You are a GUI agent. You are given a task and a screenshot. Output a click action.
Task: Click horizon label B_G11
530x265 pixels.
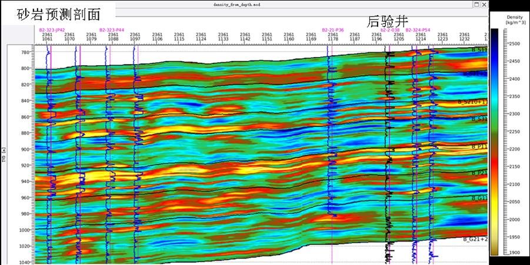point(479,199)
